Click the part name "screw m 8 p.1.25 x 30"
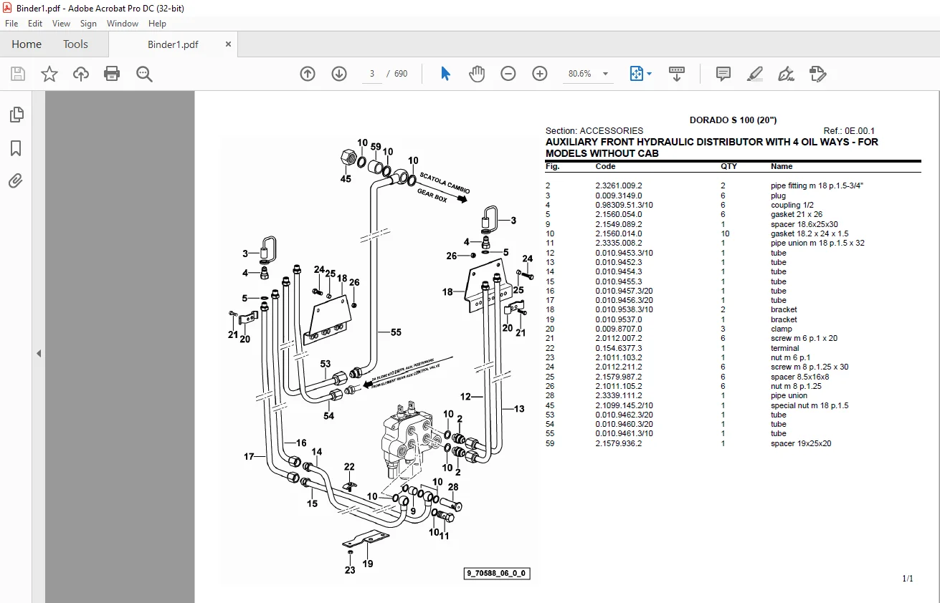This screenshot has width=940, height=603. pyautogui.click(x=810, y=367)
